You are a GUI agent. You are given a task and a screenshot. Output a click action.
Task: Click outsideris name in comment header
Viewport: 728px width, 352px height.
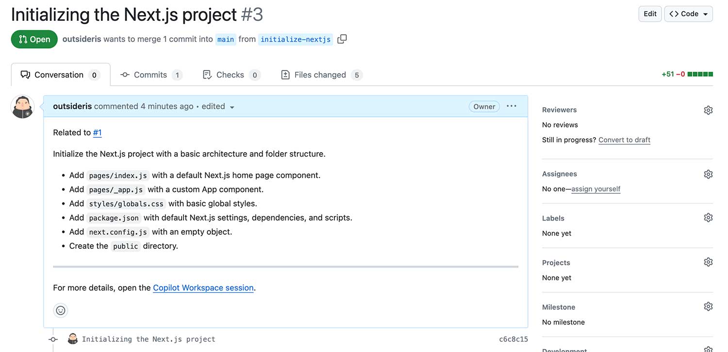click(x=72, y=106)
